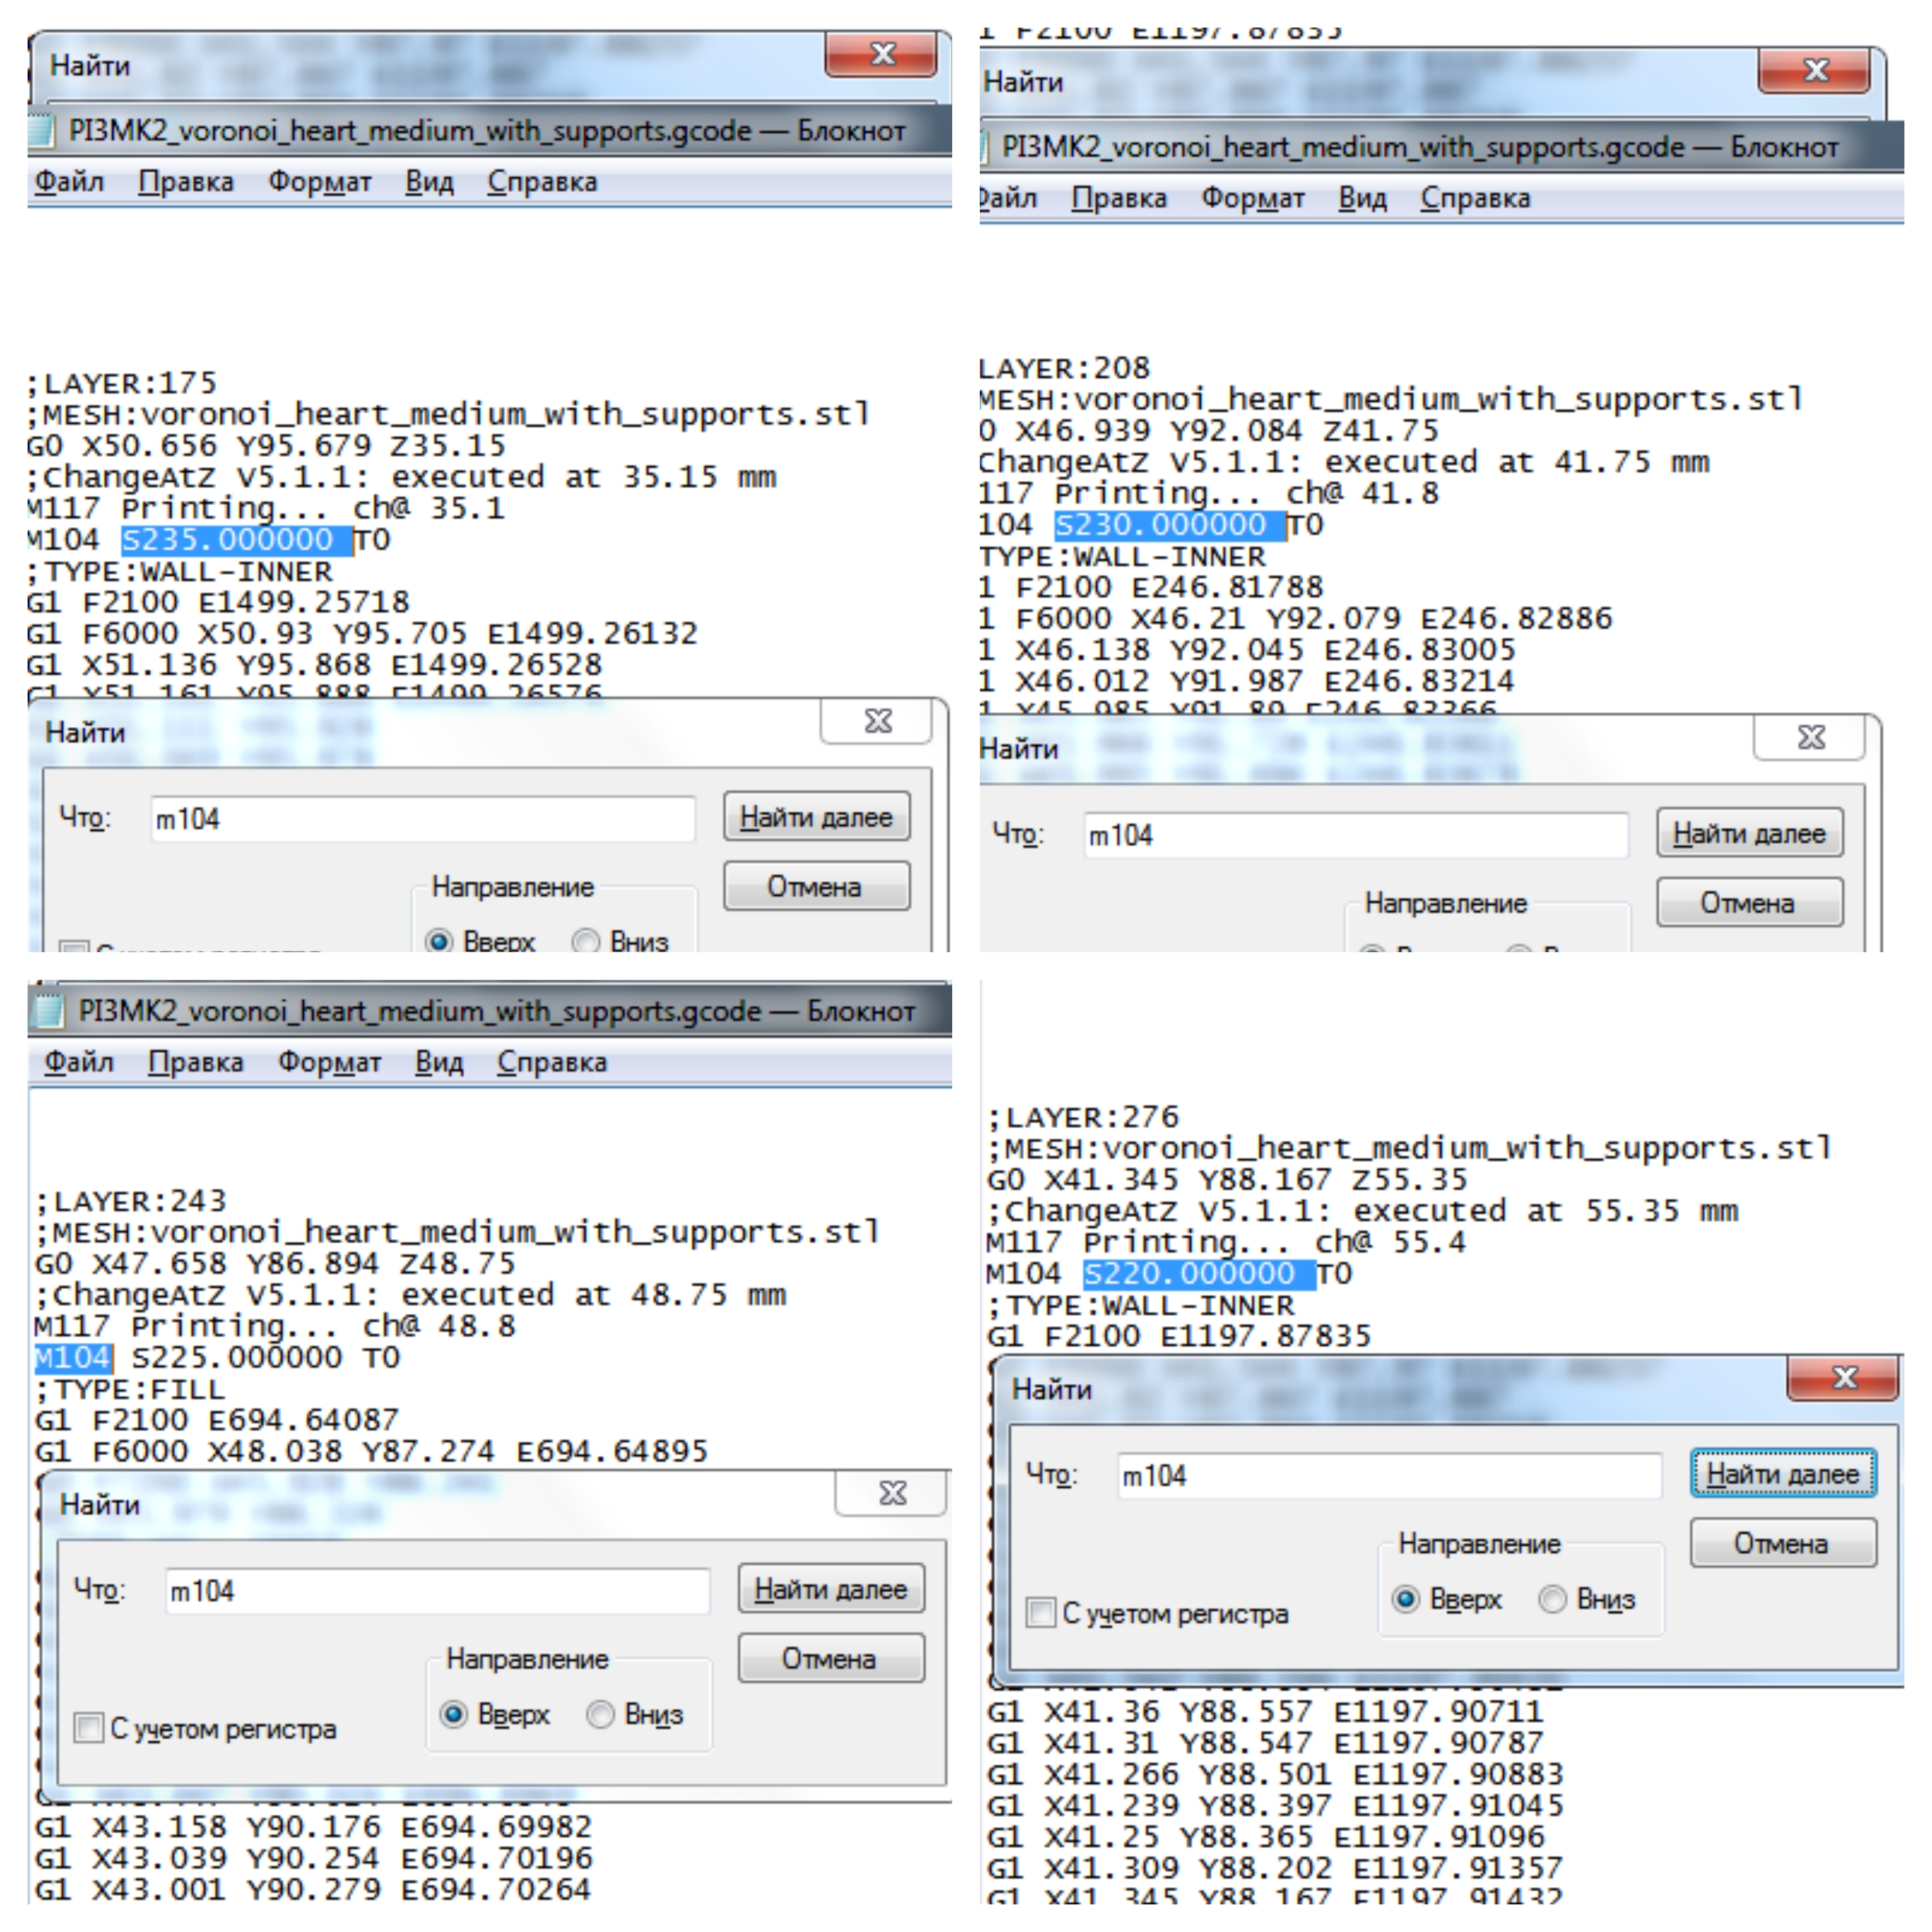1932x1932 pixels.
Task: Select 'Вниз' radio in LAYER:243 Find dialog
Action: pos(601,1714)
